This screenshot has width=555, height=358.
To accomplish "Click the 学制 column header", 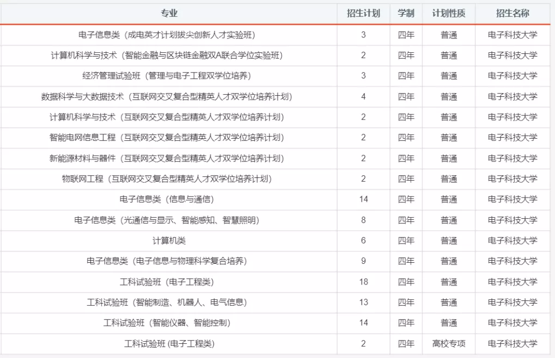I will click(406, 13).
